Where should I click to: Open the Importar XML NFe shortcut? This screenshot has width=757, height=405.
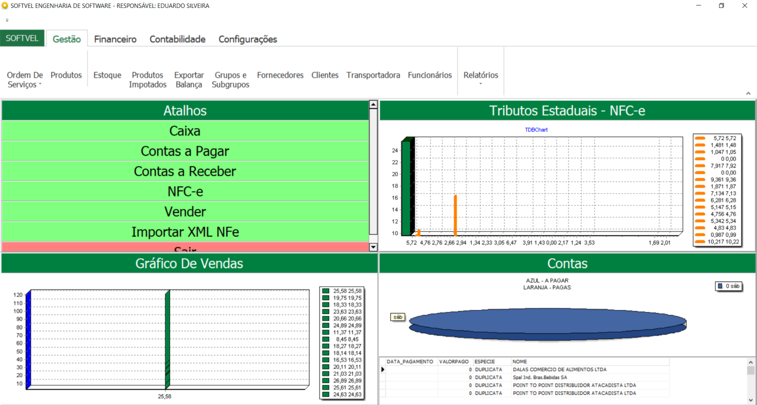(x=185, y=232)
